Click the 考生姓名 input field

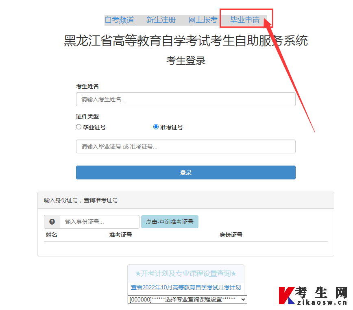(x=185, y=99)
